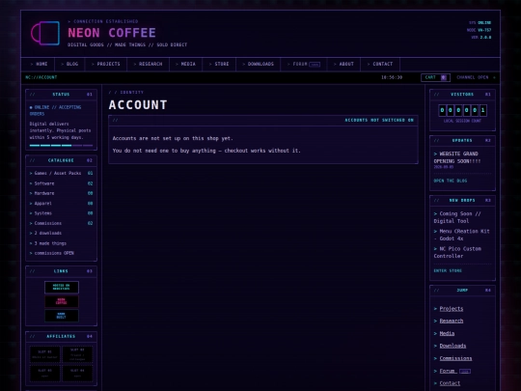Open PROJECTS in the navigation bar

click(x=106, y=64)
